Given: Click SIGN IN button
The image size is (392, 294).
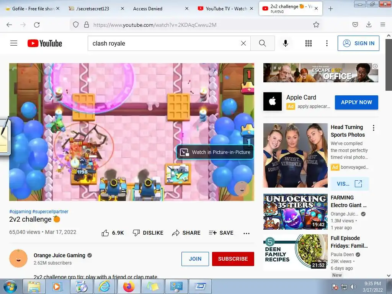Looking at the screenshot, I should pos(358,43).
